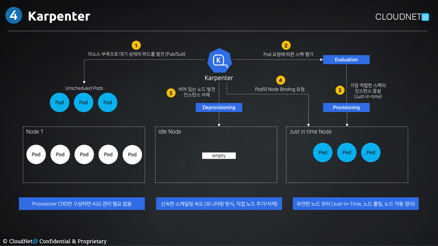The width and height of the screenshot is (438, 246).
Task: Click the Evaluation box
Action: pyautogui.click(x=346, y=59)
